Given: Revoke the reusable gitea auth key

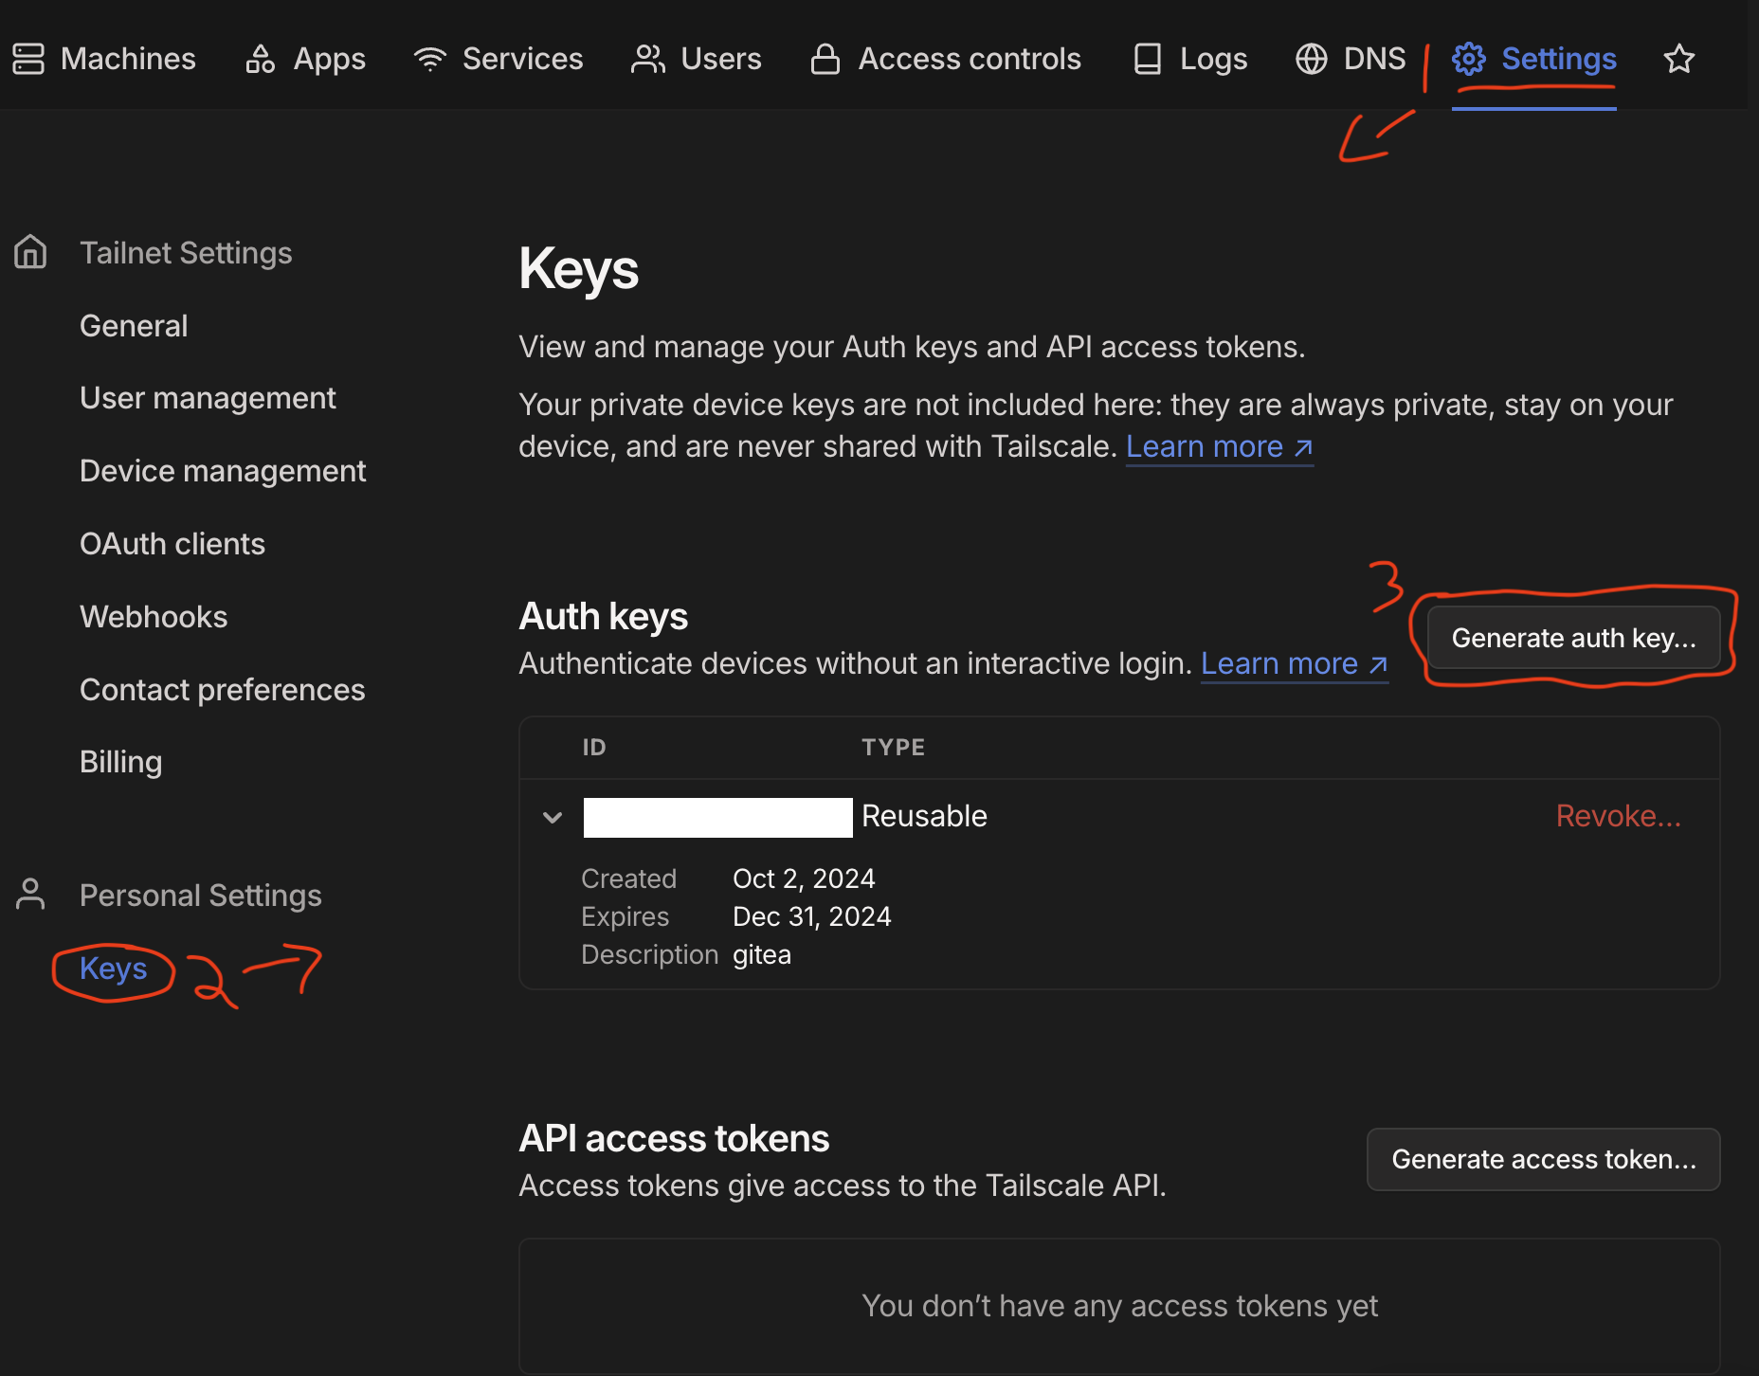Looking at the screenshot, I should point(1619,816).
